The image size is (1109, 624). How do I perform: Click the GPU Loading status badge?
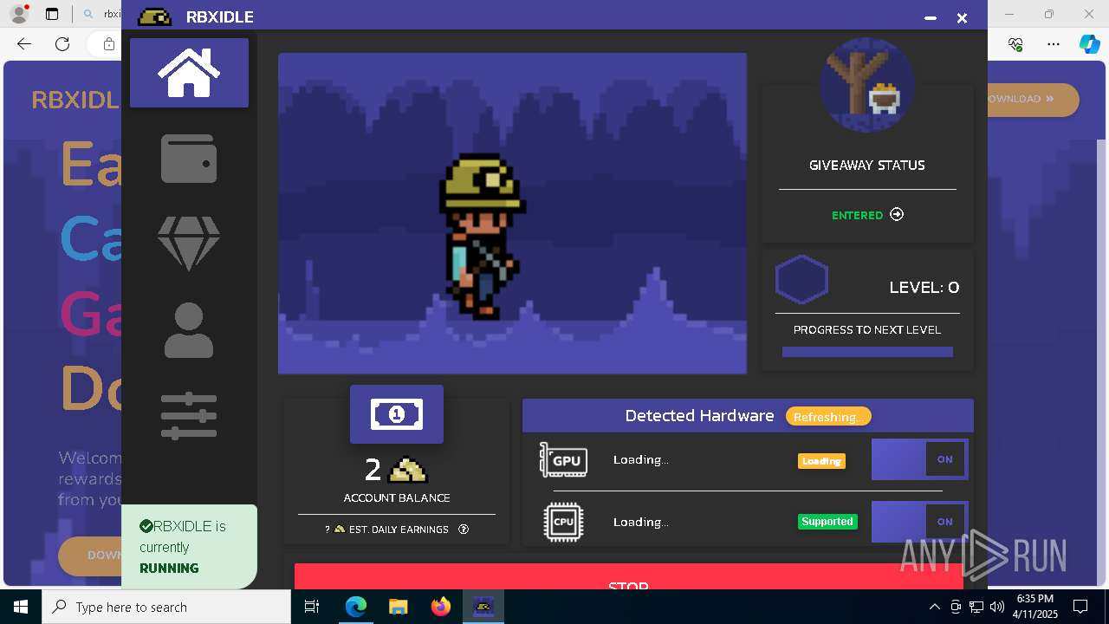(821, 461)
